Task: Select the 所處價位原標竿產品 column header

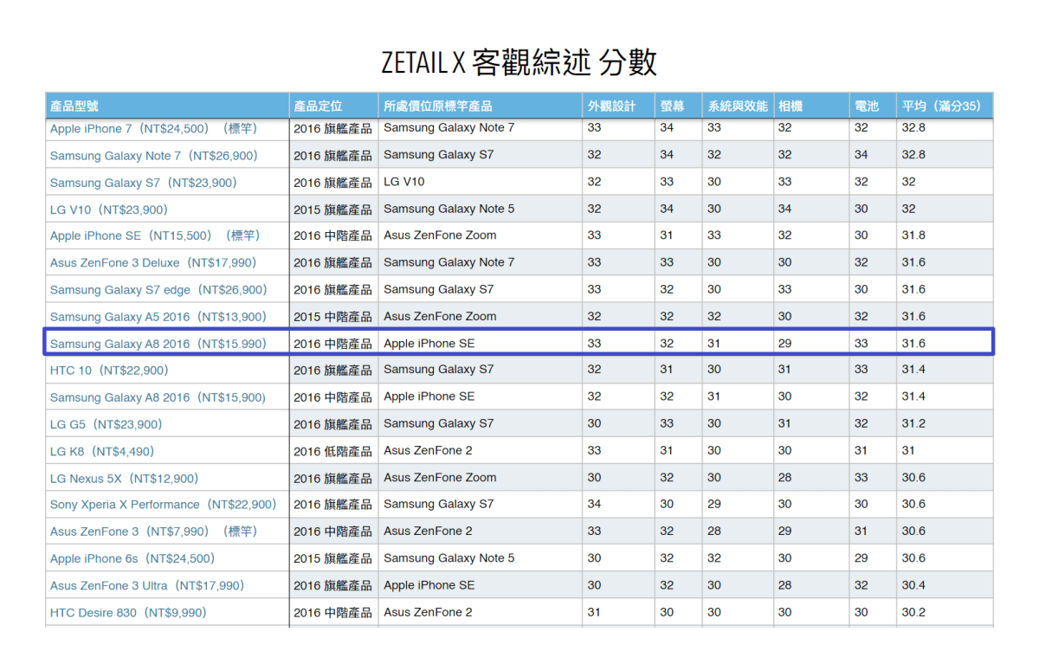Action: tap(438, 106)
